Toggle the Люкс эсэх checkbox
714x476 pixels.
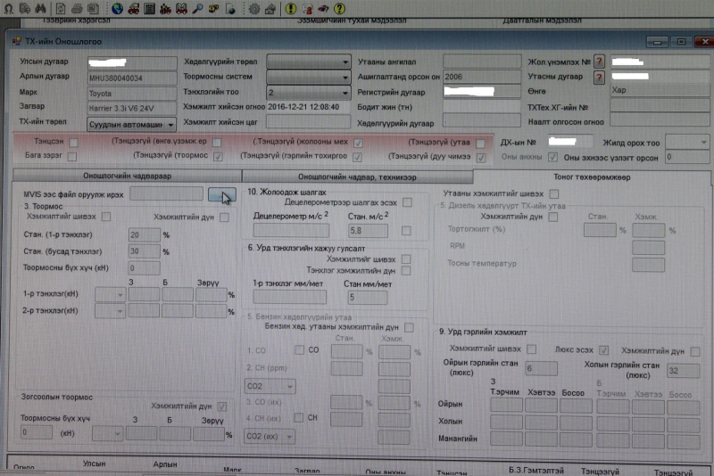click(x=603, y=349)
